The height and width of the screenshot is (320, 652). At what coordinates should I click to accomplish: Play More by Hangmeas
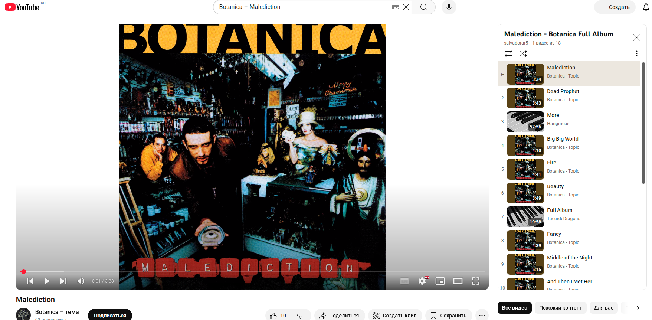click(569, 121)
